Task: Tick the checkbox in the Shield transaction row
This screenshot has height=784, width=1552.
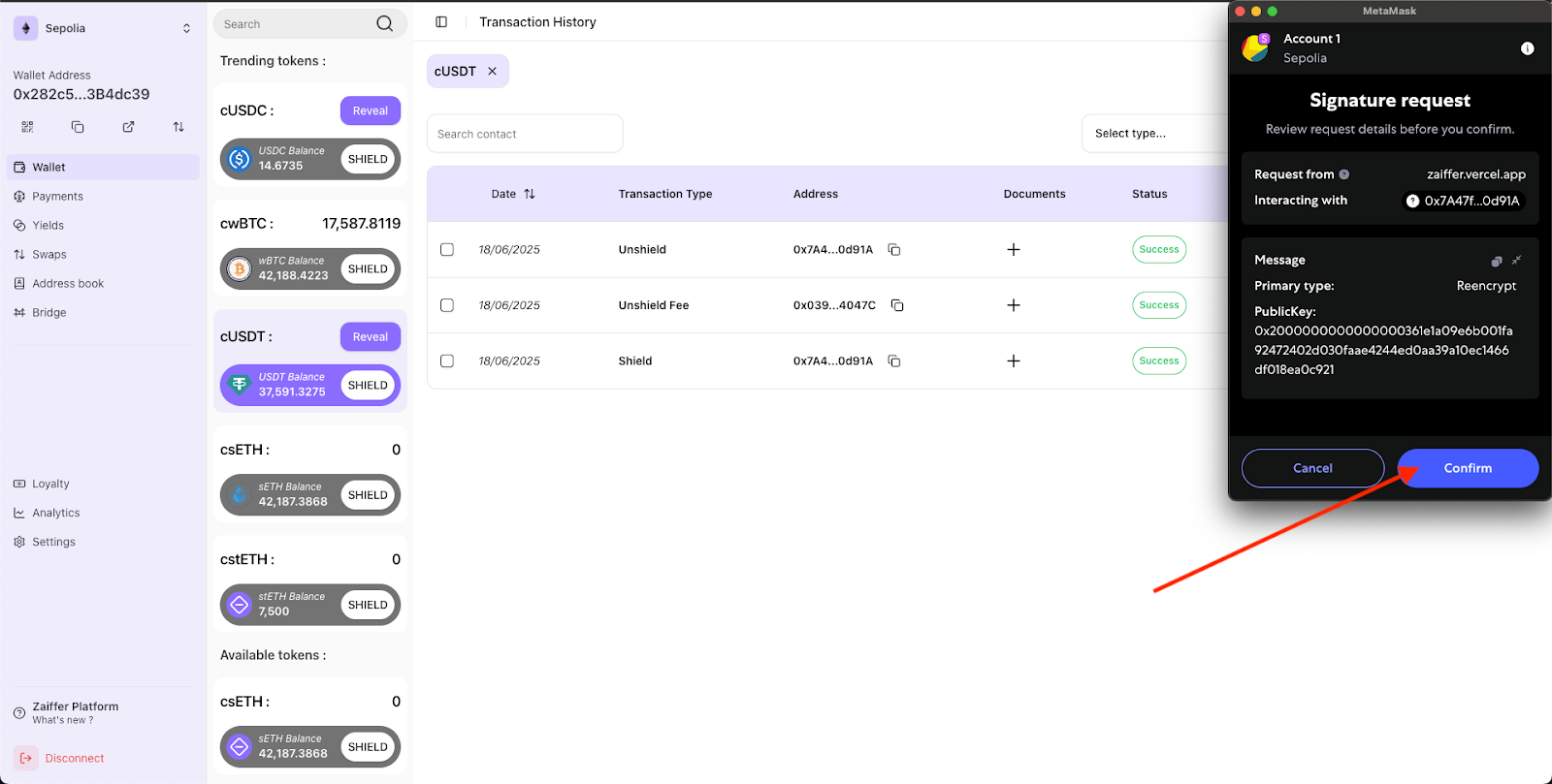Action: point(447,361)
